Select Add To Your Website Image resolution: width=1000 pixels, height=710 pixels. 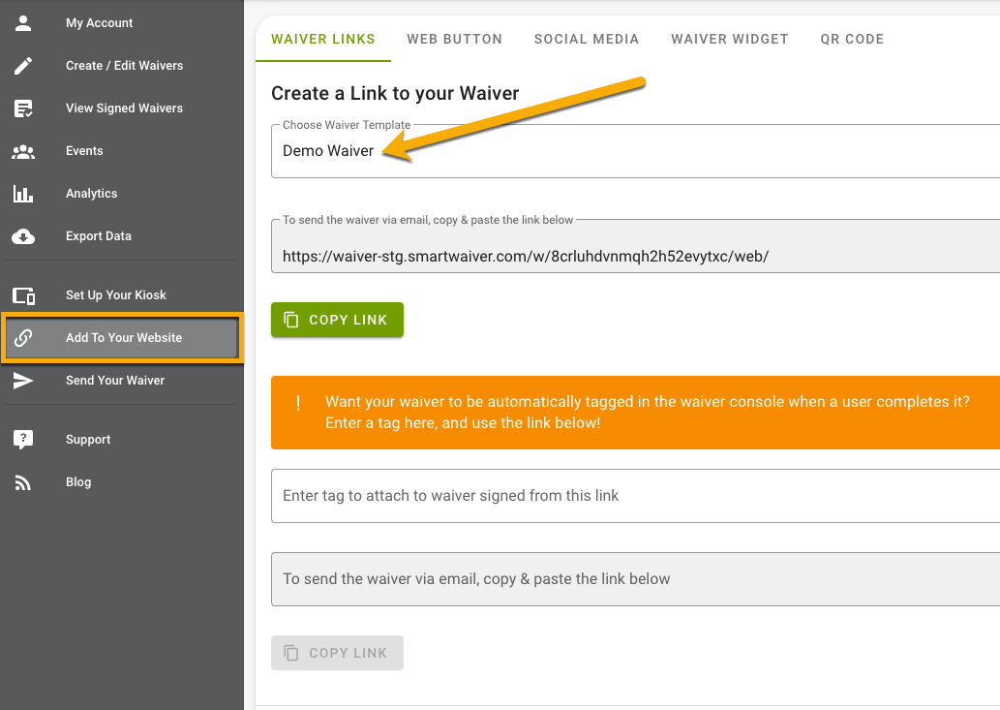pos(121,338)
